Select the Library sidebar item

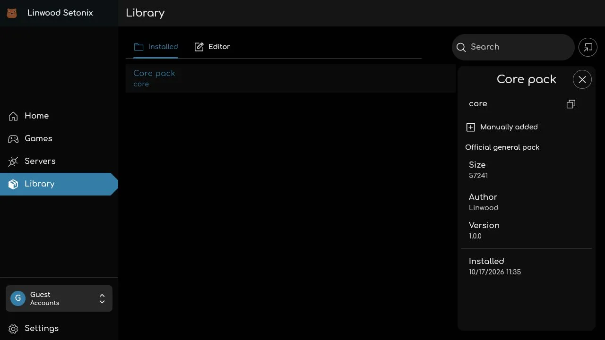click(59, 184)
